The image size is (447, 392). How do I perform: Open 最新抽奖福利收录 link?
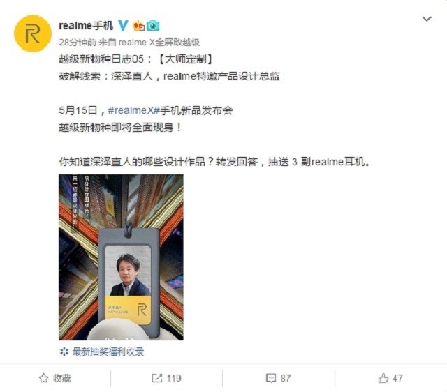[x=108, y=352]
